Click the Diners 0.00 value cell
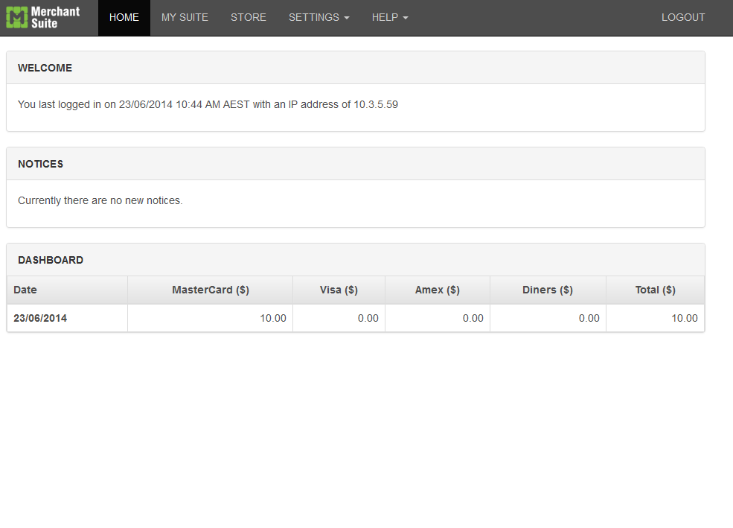Viewport: 733px width, 528px height. point(548,318)
